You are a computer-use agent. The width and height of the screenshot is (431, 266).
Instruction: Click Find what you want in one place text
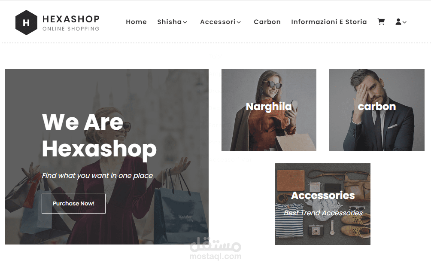click(x=97, y=175)
